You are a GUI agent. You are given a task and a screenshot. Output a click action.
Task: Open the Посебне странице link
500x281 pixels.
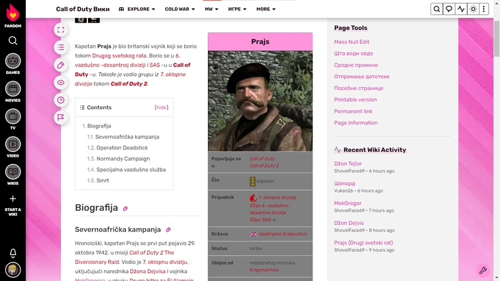click(x=358, y=88)
